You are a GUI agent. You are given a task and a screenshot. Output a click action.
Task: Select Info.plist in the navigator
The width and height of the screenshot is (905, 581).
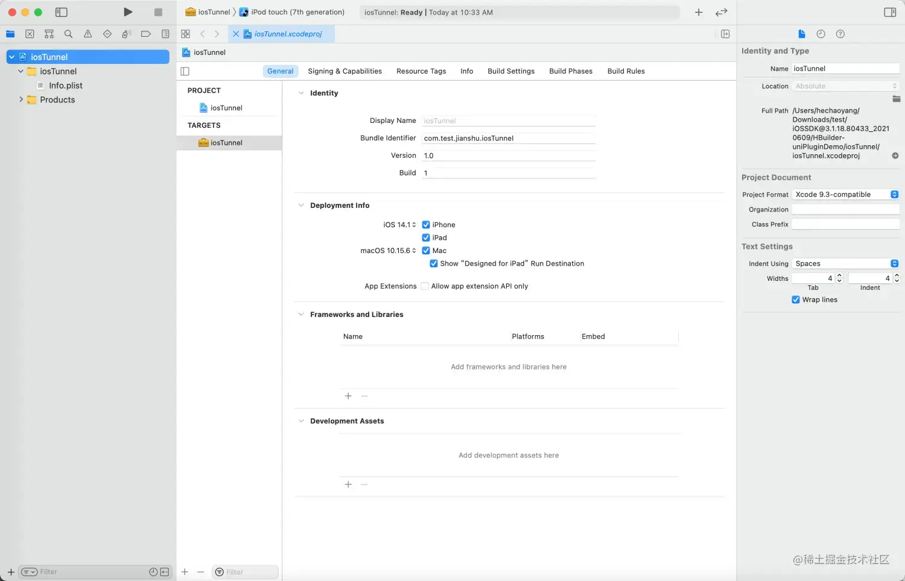tap(66, 86)
